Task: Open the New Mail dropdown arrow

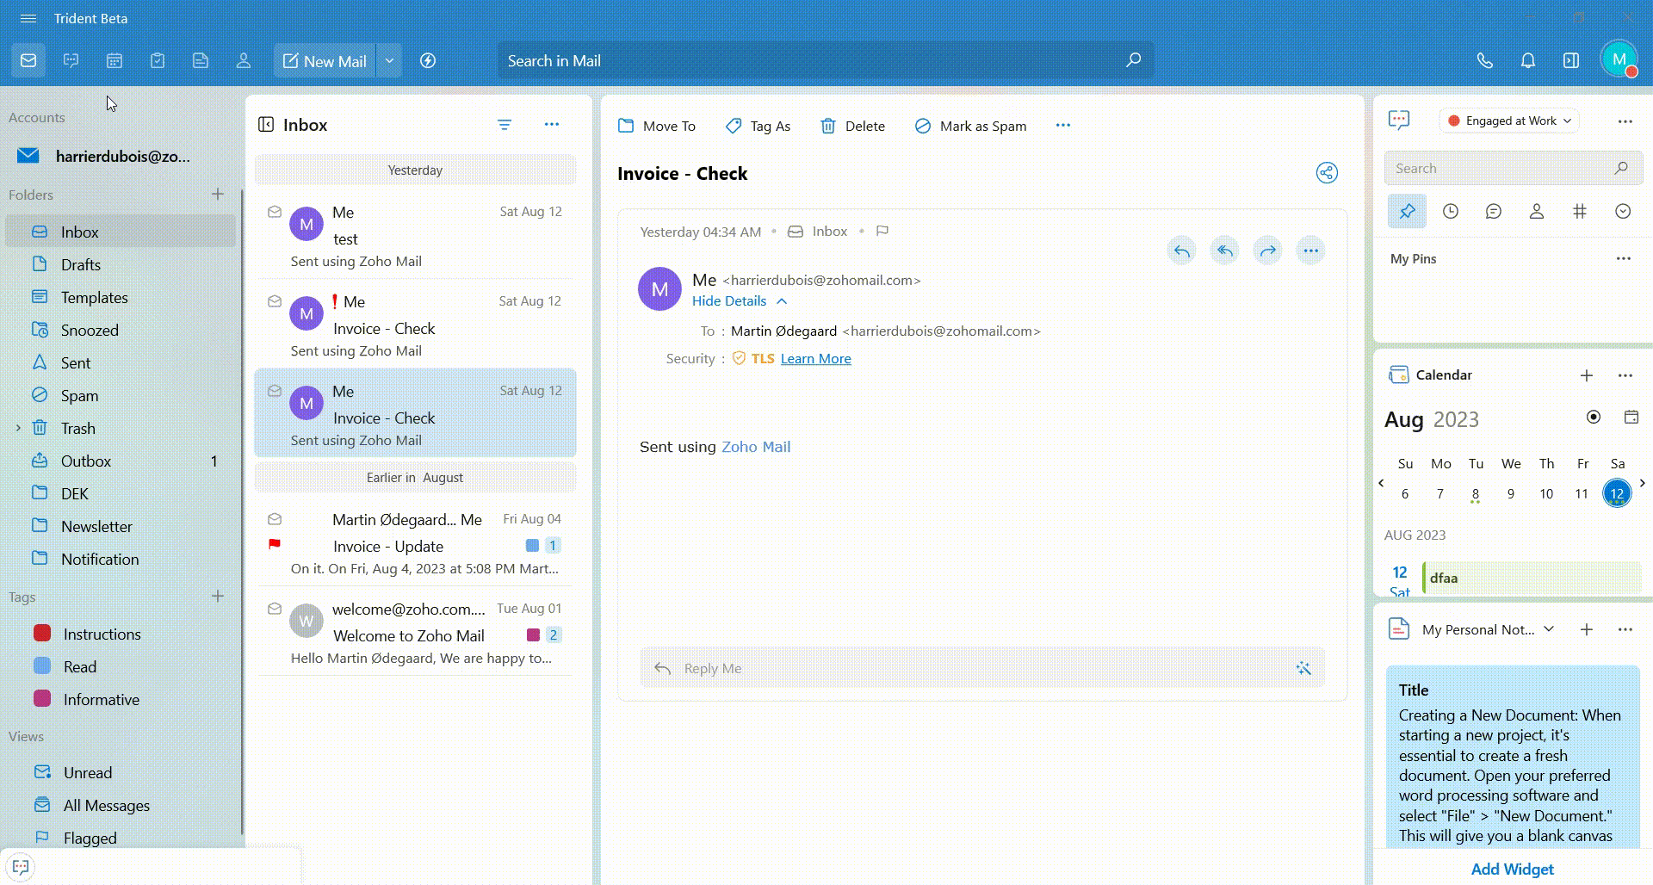Action: coord(389,61)
